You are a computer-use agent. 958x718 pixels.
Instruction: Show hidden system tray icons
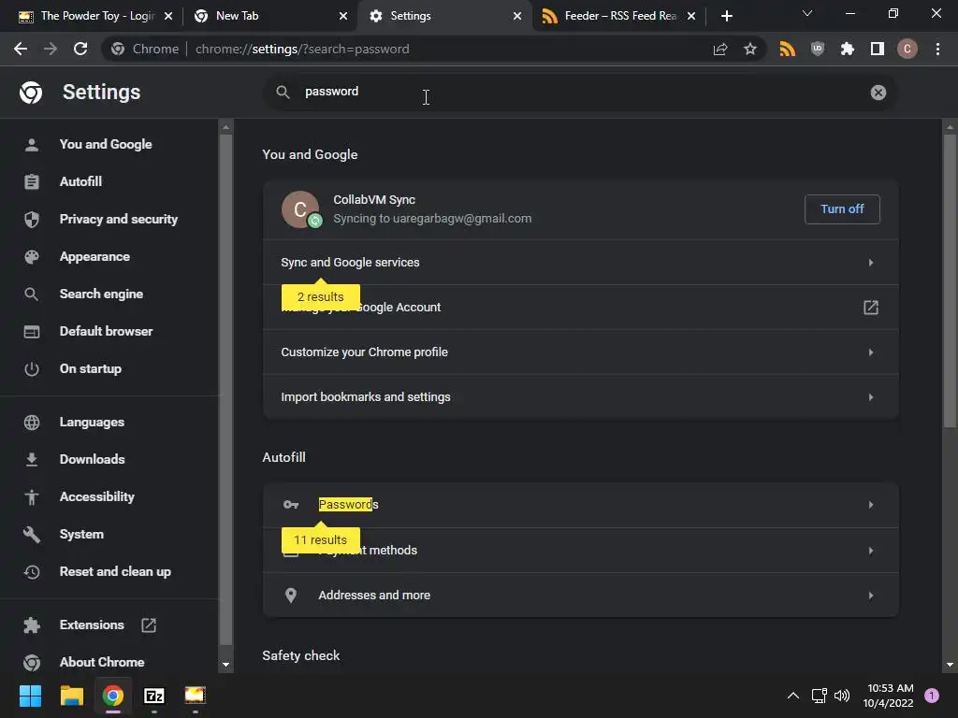(x=793, y=696)
